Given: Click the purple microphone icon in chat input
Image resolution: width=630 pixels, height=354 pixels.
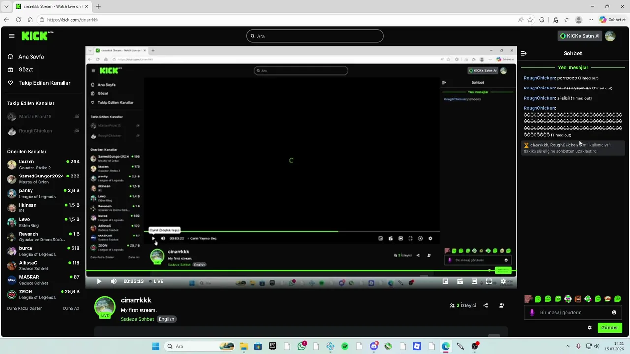Looking at the screenshot, I should tap(532, 312).
